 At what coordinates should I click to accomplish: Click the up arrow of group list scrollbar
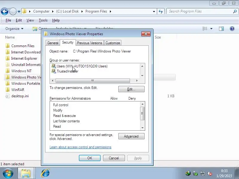coord(142,66)
